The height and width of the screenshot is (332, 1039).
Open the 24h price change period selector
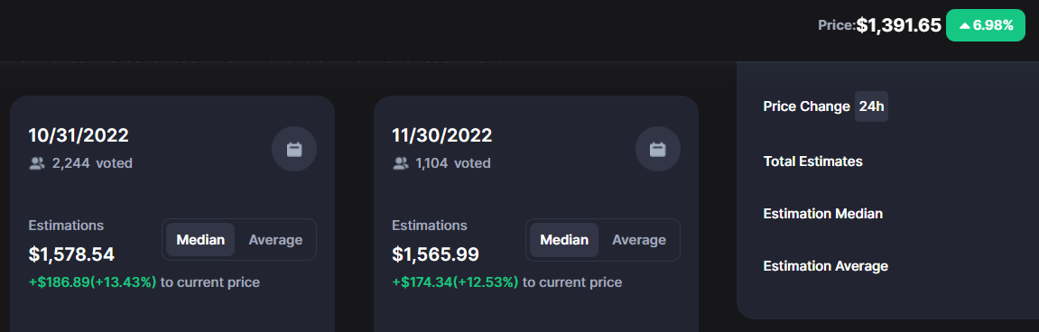click(x=871, y=106)
